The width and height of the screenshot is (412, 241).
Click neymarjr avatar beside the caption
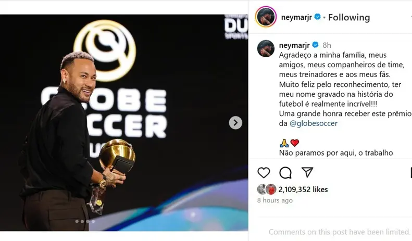(266, 48)
